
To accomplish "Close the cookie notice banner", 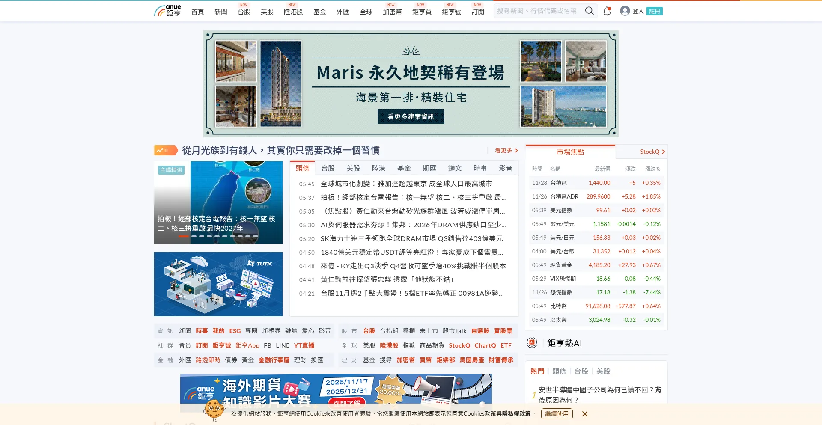I will point(585,414).
